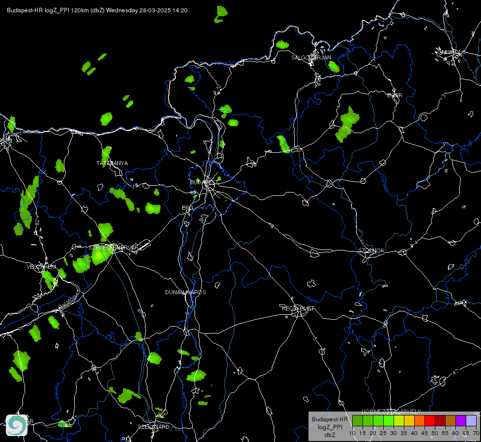This screenshot has width=481, height=442.
Task: Click the radar title text with timestamp 14:20
Action: pyautogui.click(x=97, y=10)
